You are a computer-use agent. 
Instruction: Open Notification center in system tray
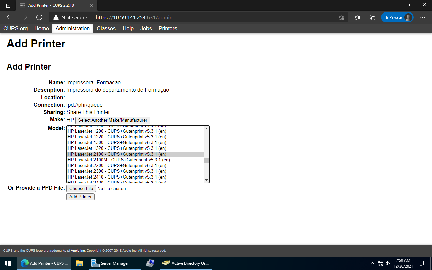point(421,263)
